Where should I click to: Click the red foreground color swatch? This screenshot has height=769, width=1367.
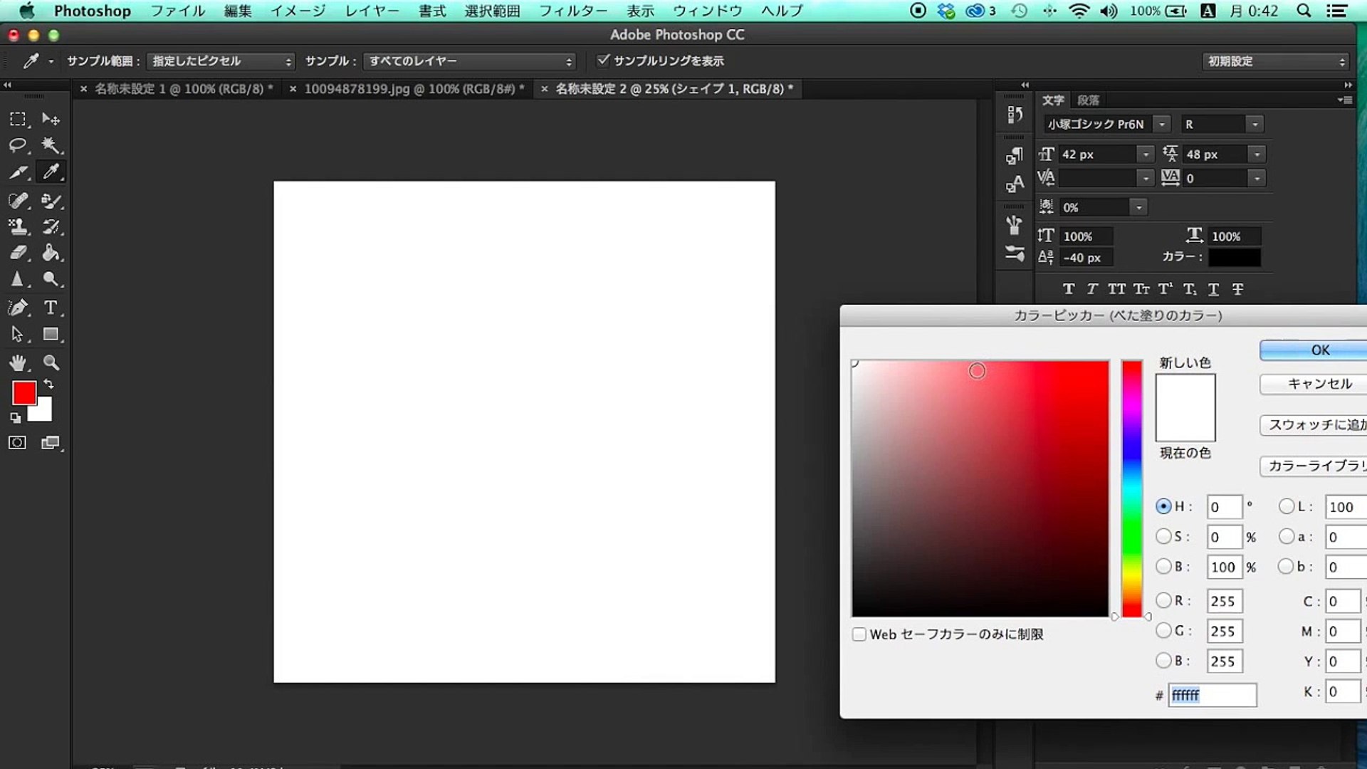click(23, 392)
